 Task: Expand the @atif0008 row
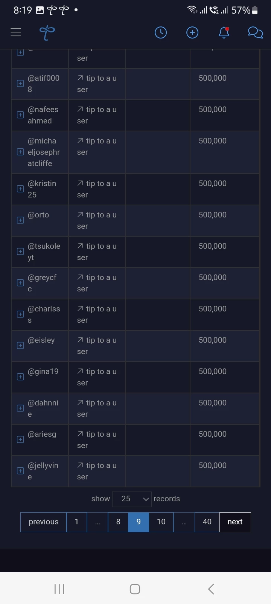(21, 84)
